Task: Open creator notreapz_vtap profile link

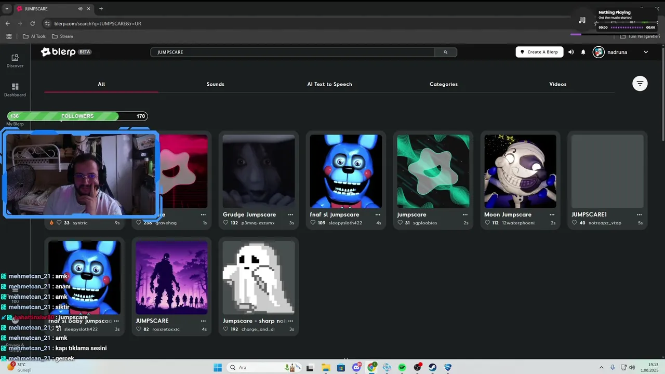Action: (605, 223)
